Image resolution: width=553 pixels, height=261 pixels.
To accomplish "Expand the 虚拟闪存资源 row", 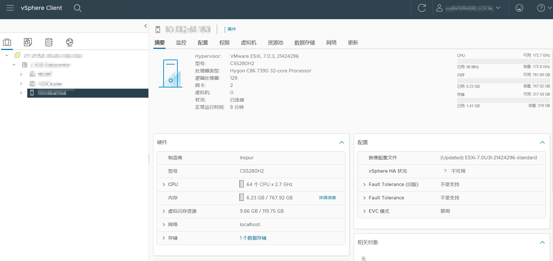I will pyautogui.click(x=164, y=211).
